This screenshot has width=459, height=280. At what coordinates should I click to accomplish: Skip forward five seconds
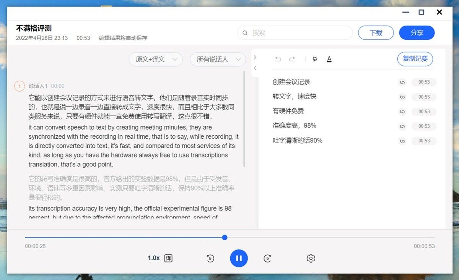[x=268, y=259]
